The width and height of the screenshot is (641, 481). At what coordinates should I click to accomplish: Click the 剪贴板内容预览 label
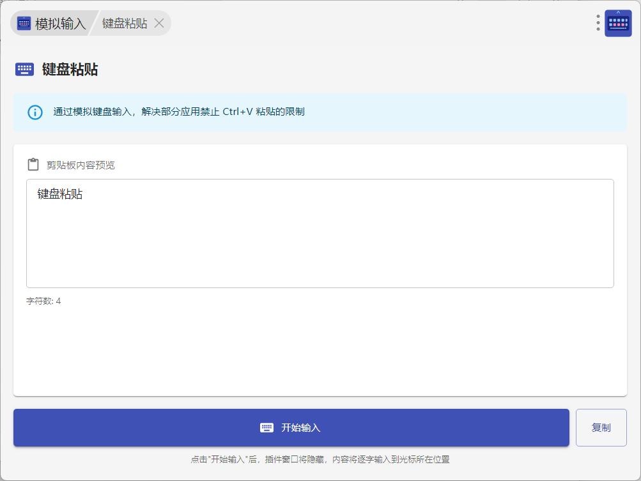81,165
